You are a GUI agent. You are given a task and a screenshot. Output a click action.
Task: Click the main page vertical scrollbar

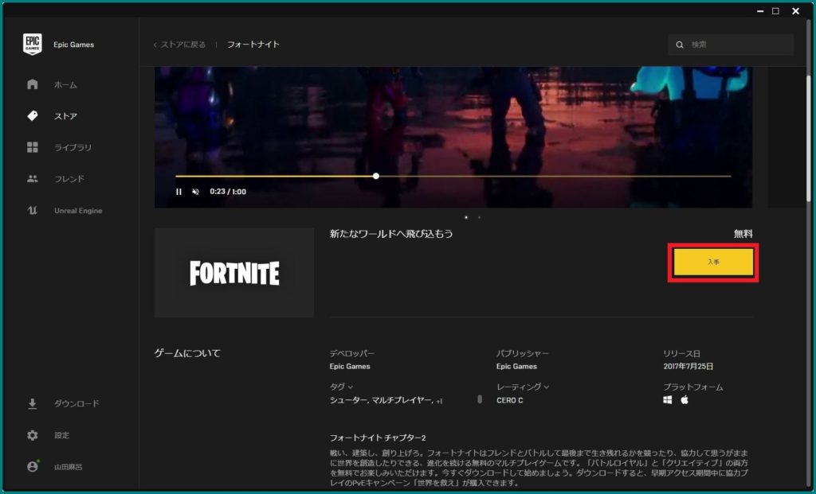click(x=809, y=138)
